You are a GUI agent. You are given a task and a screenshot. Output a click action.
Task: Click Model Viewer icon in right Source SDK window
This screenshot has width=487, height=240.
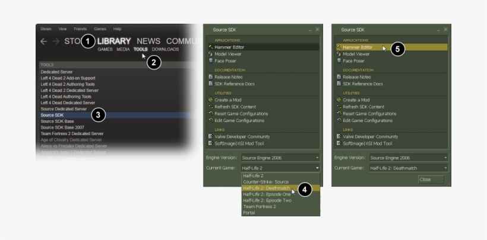[339, 54]
